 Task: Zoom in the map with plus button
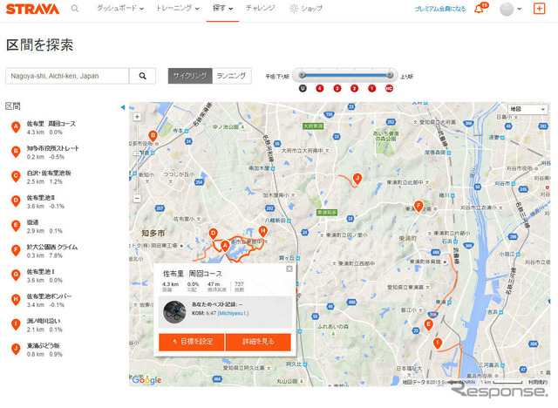click(137, 117)
